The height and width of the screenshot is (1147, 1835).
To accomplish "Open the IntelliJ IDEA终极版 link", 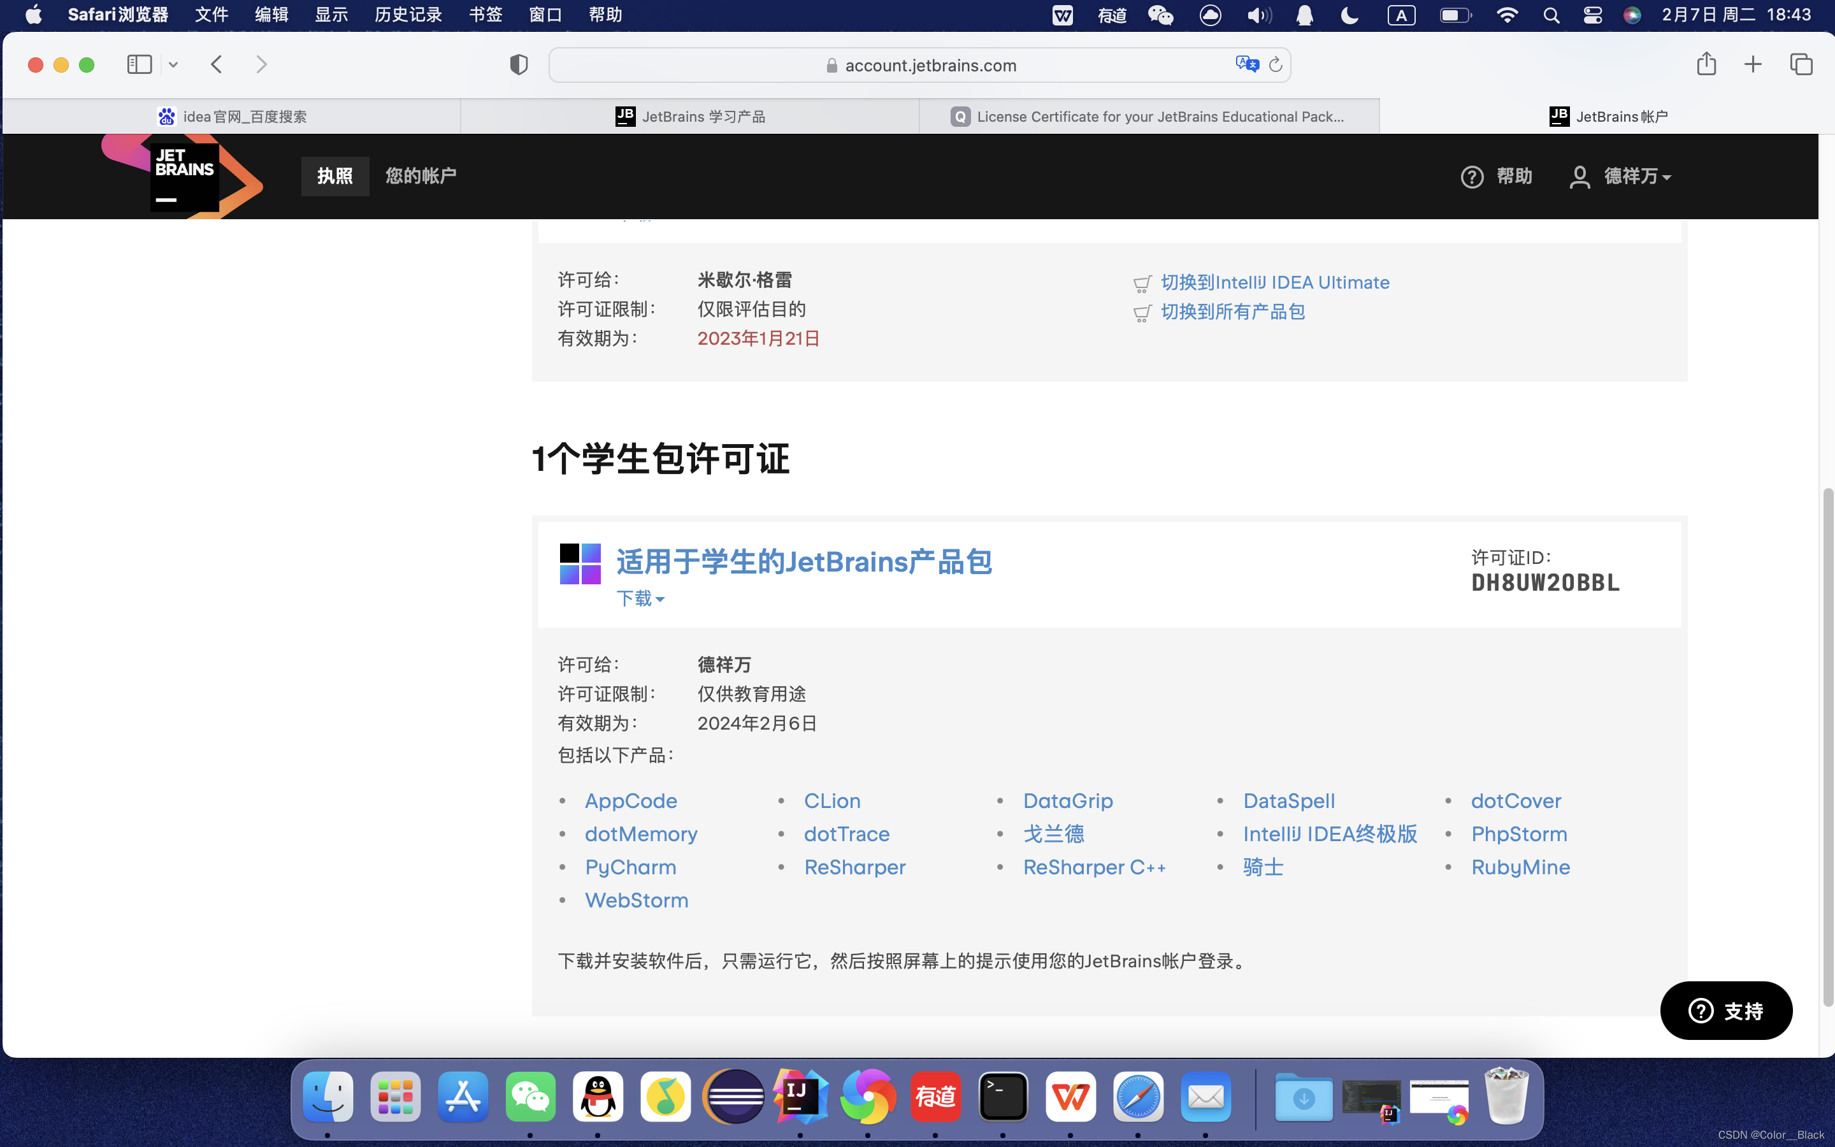I will point(1330,835).
